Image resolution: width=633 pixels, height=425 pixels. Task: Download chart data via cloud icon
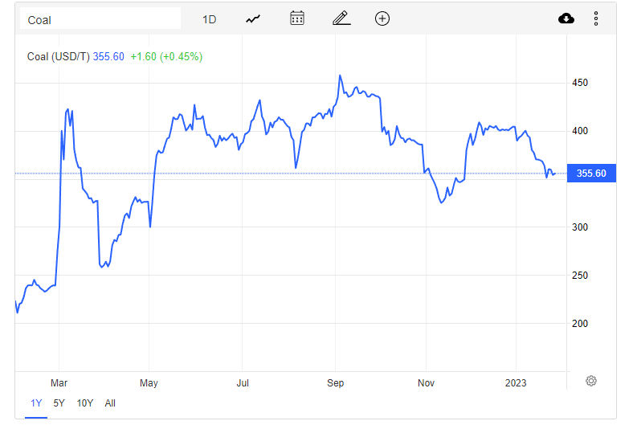pos(566,18)
